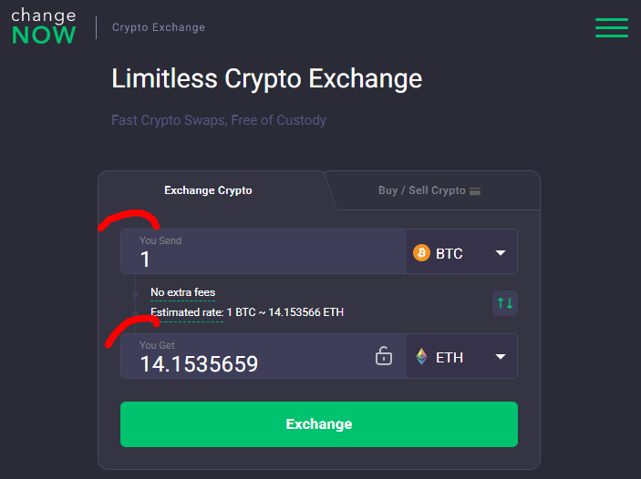Click the Estimated rate underlined label

[187, 312]
